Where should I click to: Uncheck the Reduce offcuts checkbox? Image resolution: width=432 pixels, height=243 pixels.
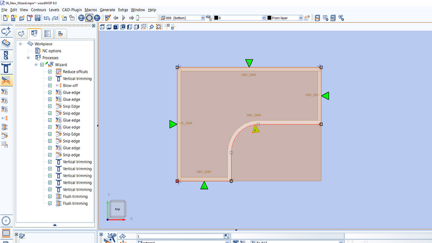(x=50, y=72)
